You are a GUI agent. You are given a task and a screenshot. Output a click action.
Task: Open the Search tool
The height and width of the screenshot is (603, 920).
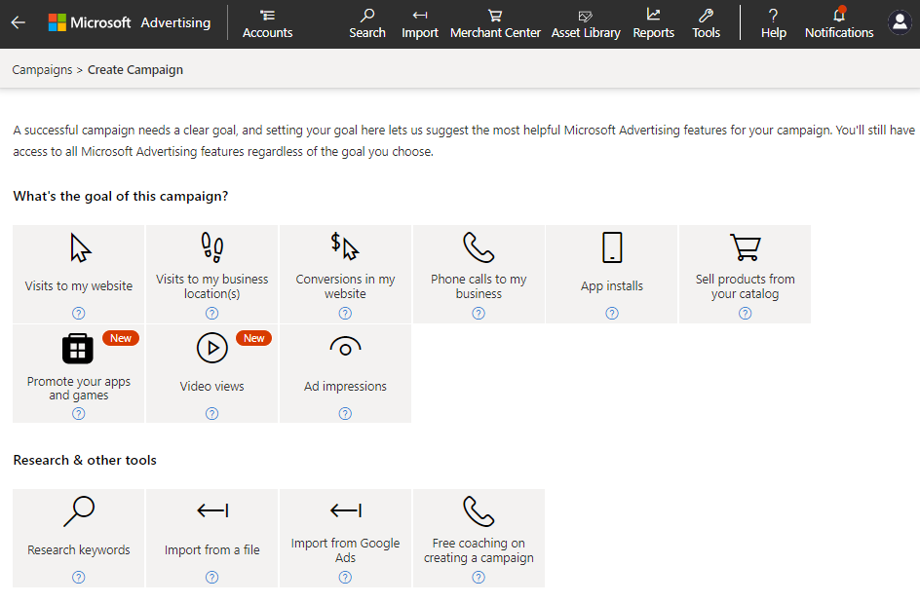367,23
